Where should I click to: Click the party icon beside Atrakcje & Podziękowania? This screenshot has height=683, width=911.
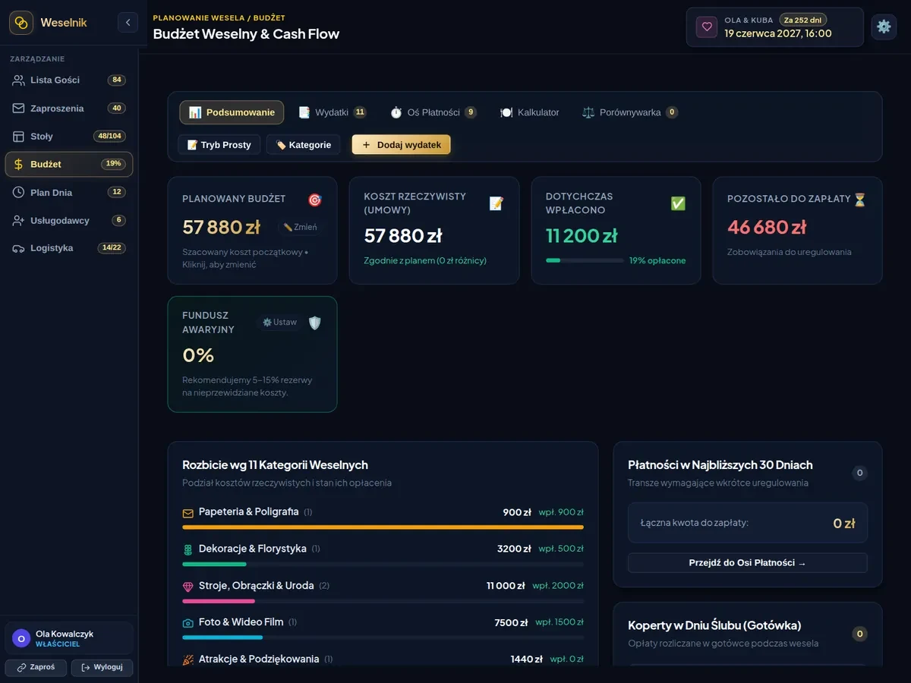click(188, 660)
